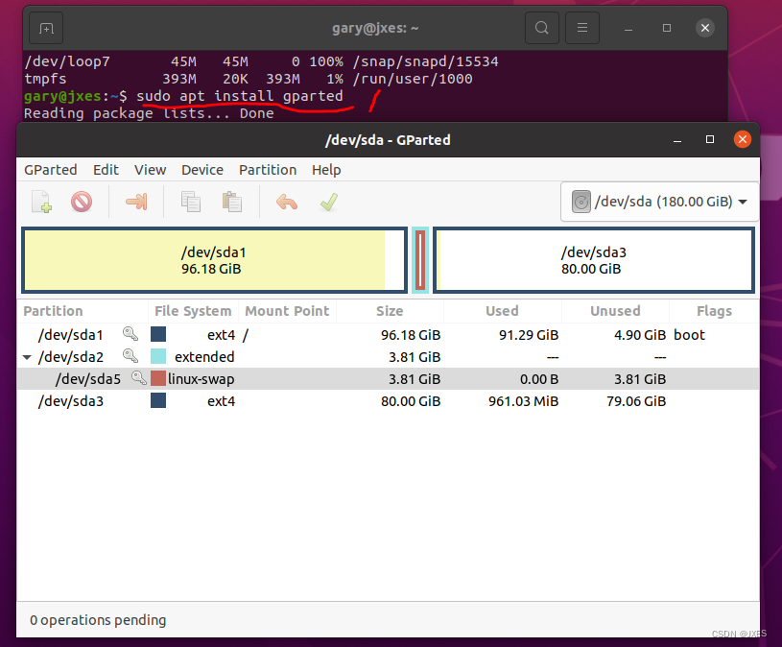The width and height of the screenshot is (782, 647).
Task: Click the Paste partition toolbar icon
Action: point(232,202)
